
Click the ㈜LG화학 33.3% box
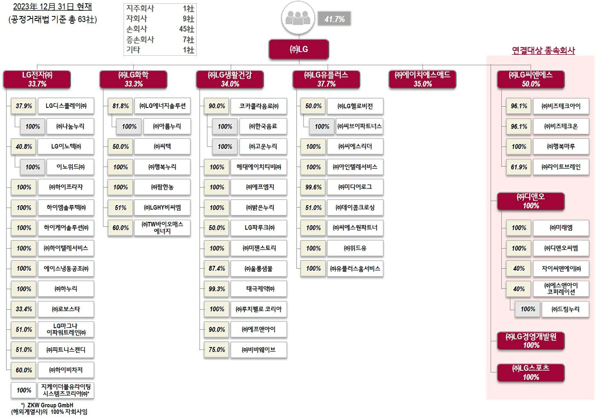coord(133,79)
